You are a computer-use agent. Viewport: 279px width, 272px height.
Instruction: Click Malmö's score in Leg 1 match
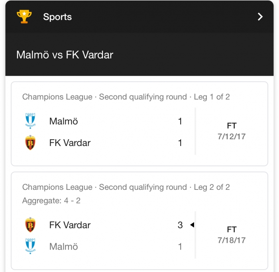180,121
